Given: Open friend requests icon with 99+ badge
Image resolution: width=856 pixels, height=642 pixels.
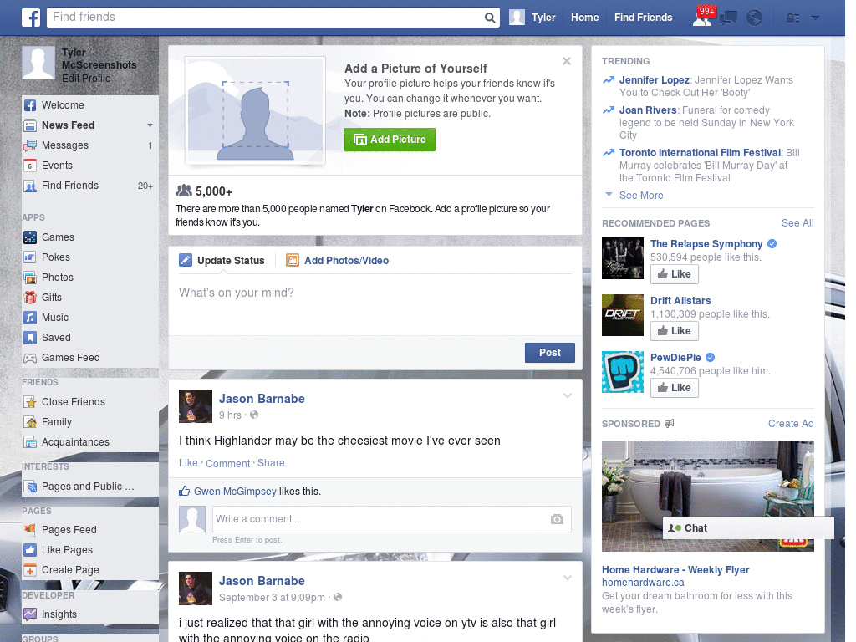Looking at the screenshot, I should point(702,17).
